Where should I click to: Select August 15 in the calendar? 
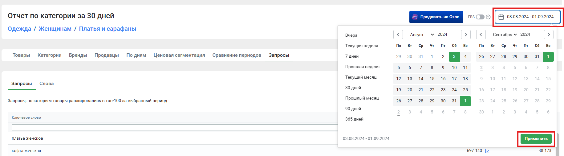(432, 79)
